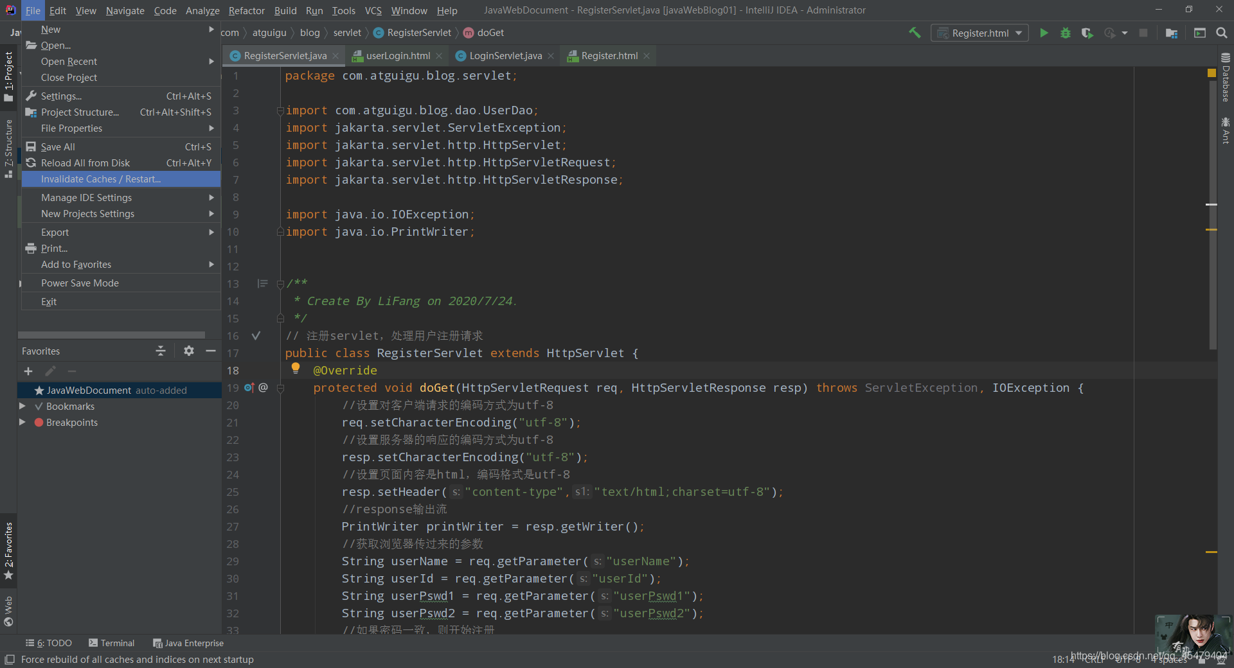Close the Register.html editor tab
This screenshot has width=1234, height=668.
647,56
